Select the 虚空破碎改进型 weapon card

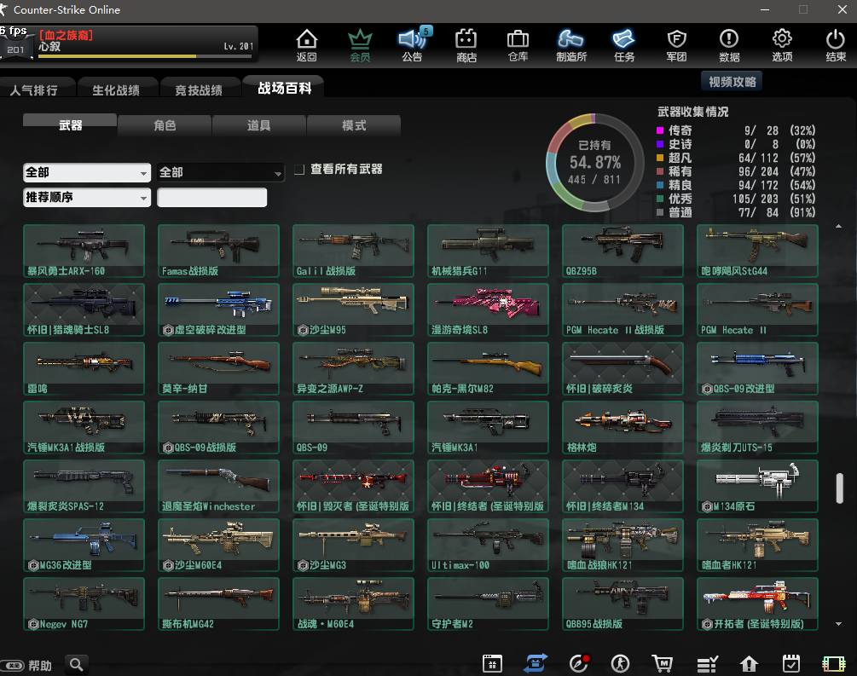(x=218, y=309)
